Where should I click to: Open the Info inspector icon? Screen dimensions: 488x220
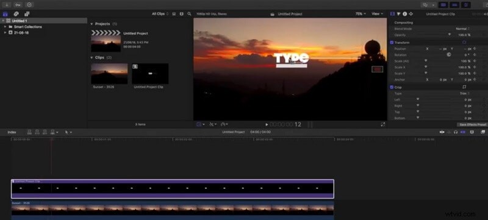pos(404,14)
